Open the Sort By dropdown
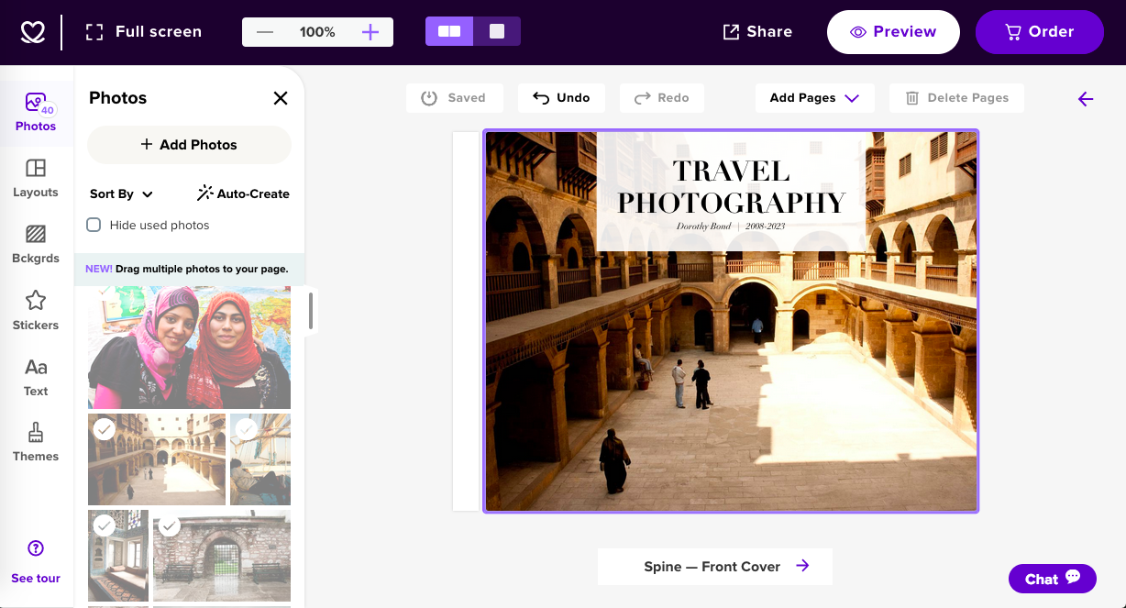Viewport: 1126px width, 608px height. tap(120, 193)
